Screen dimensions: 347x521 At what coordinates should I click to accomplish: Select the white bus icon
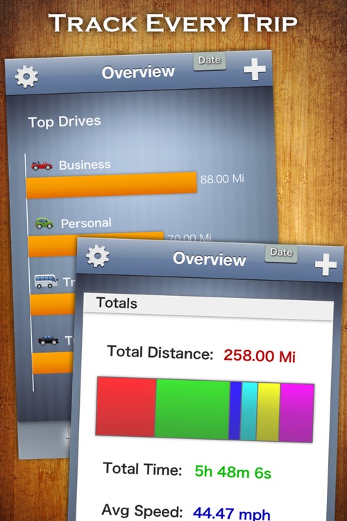pyautogui.click(x=46, y=281)
